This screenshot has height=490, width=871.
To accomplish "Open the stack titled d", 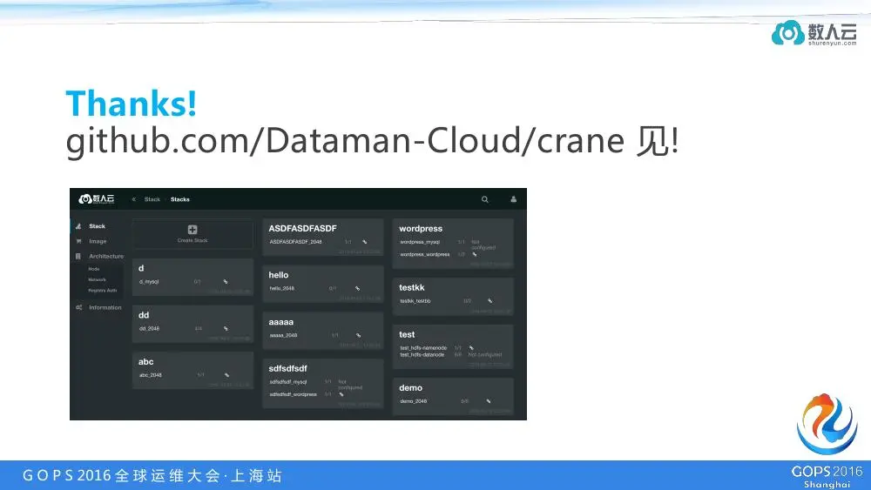I will pos(192,277).
